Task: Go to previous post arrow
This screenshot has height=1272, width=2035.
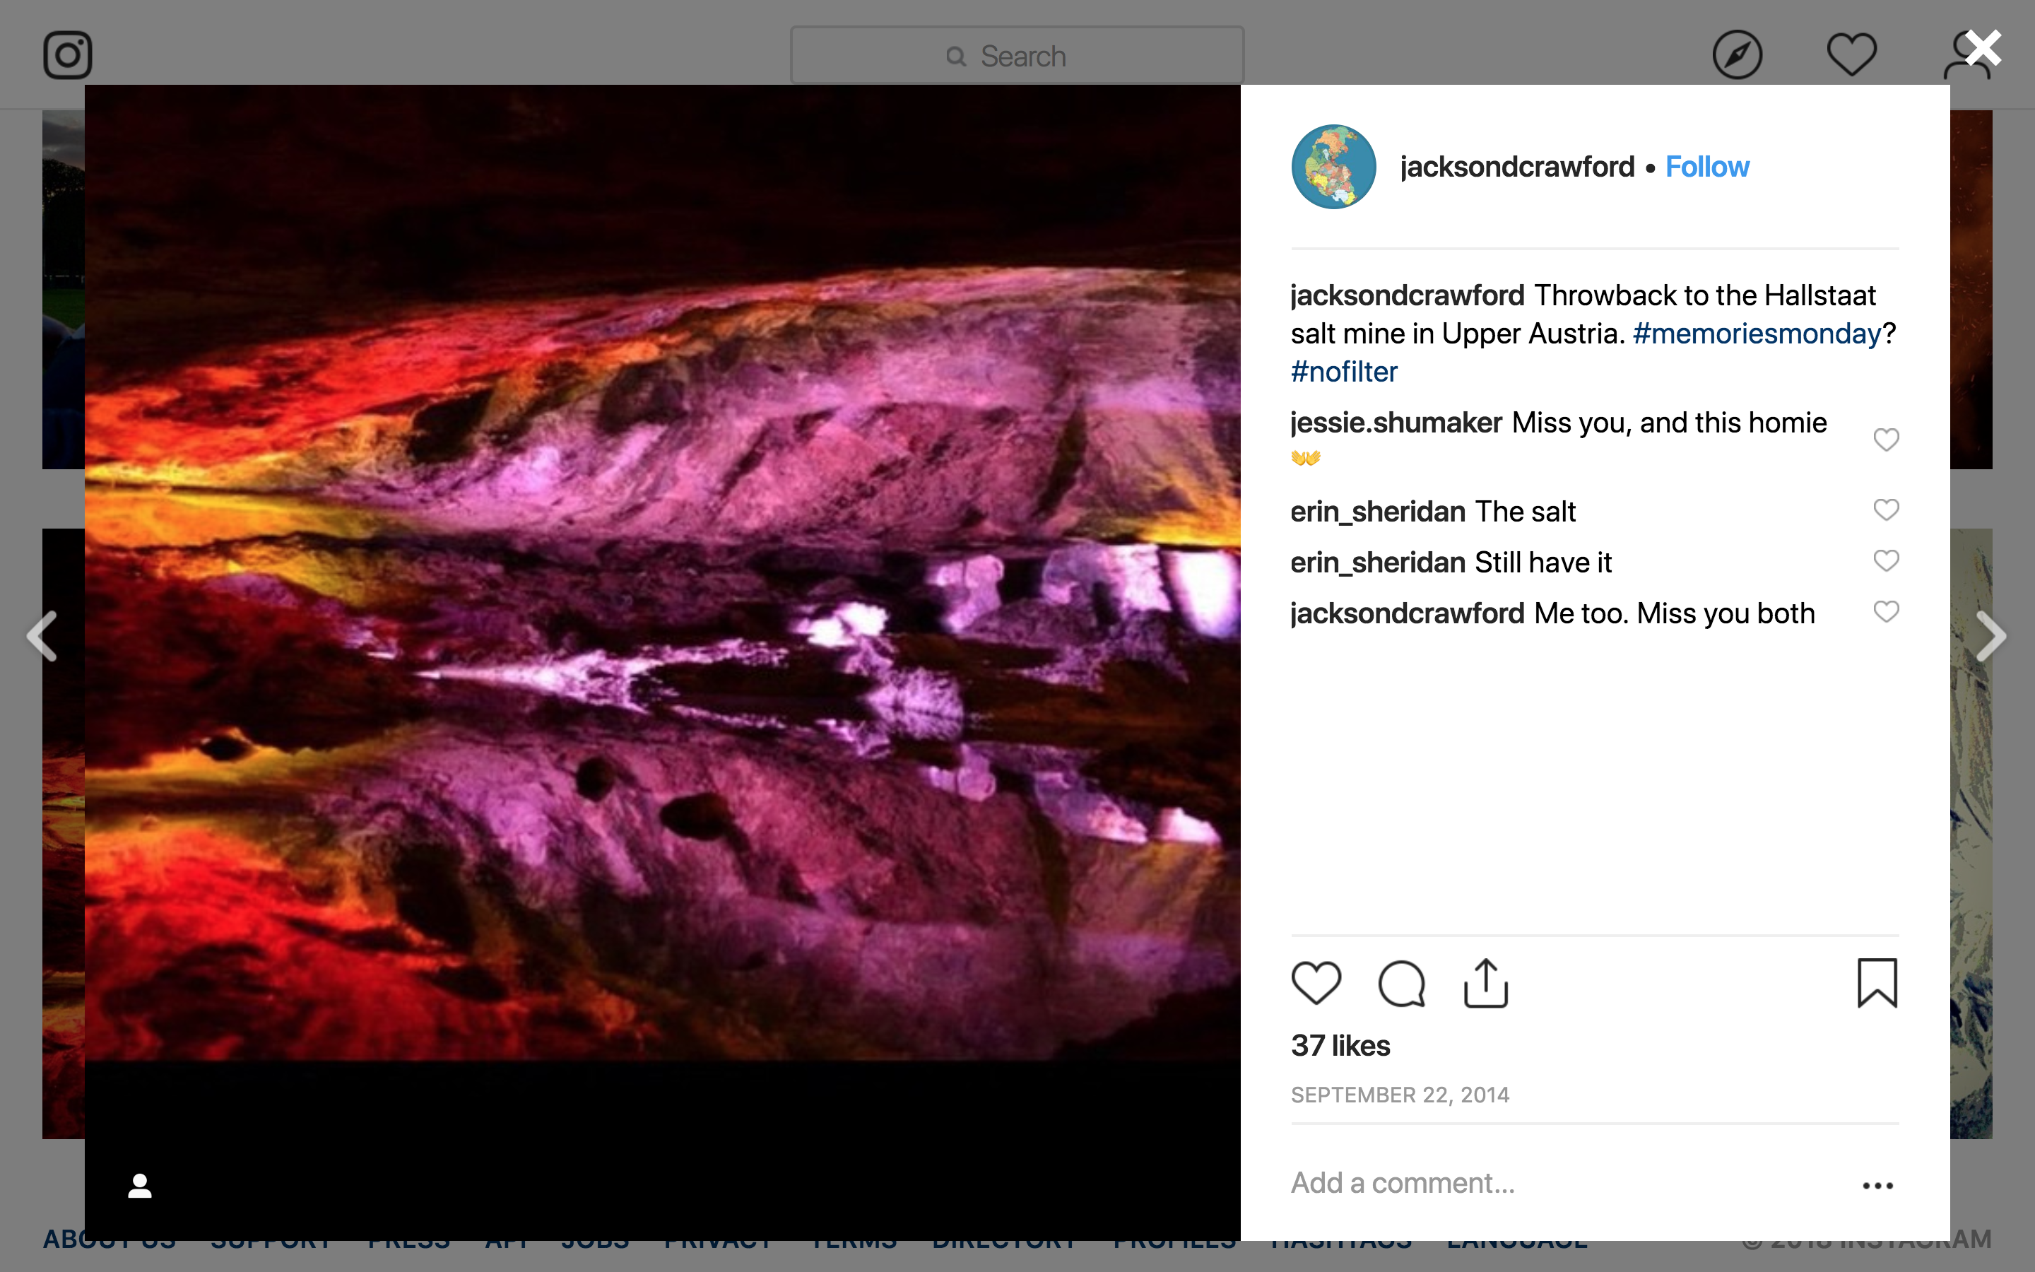Action: (x=42, y=636)
